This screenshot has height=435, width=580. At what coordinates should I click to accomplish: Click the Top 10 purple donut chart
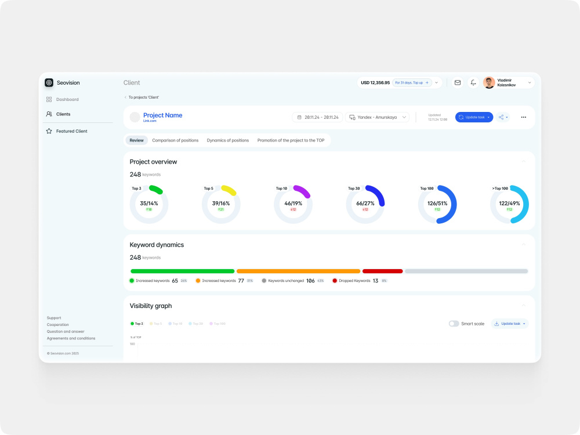coord(293,205)
